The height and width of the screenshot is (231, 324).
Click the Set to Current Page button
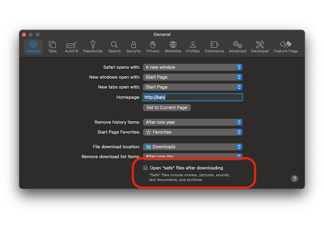167,108
